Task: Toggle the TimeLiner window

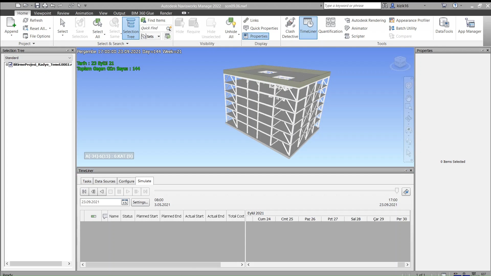Action: pos(308,28)
